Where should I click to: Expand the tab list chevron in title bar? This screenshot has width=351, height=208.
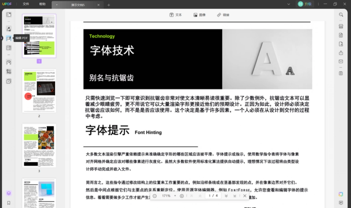coord(289,4)
